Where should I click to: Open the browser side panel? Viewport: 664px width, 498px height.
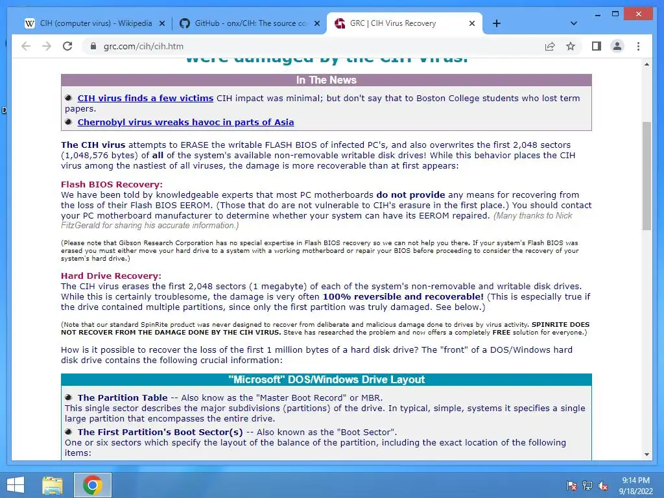click(x=597, y=46)
